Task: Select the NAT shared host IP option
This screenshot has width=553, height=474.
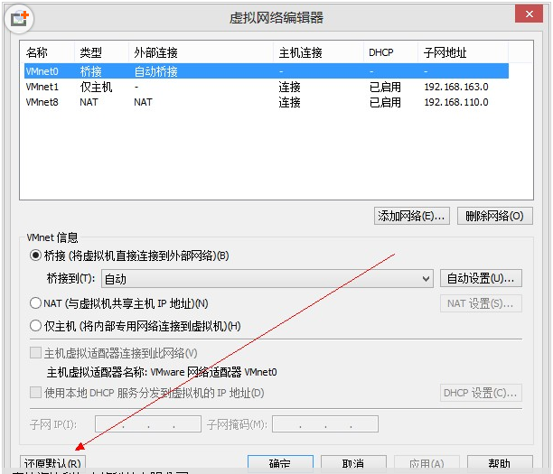Action: pyautogui.click(x=36, y=303)
